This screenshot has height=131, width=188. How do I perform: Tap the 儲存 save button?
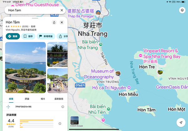coord(28,36)
